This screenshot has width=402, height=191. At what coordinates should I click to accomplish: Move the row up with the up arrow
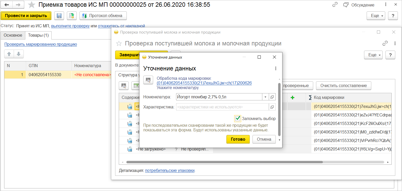pyautogui.click(x=9, y=54)
